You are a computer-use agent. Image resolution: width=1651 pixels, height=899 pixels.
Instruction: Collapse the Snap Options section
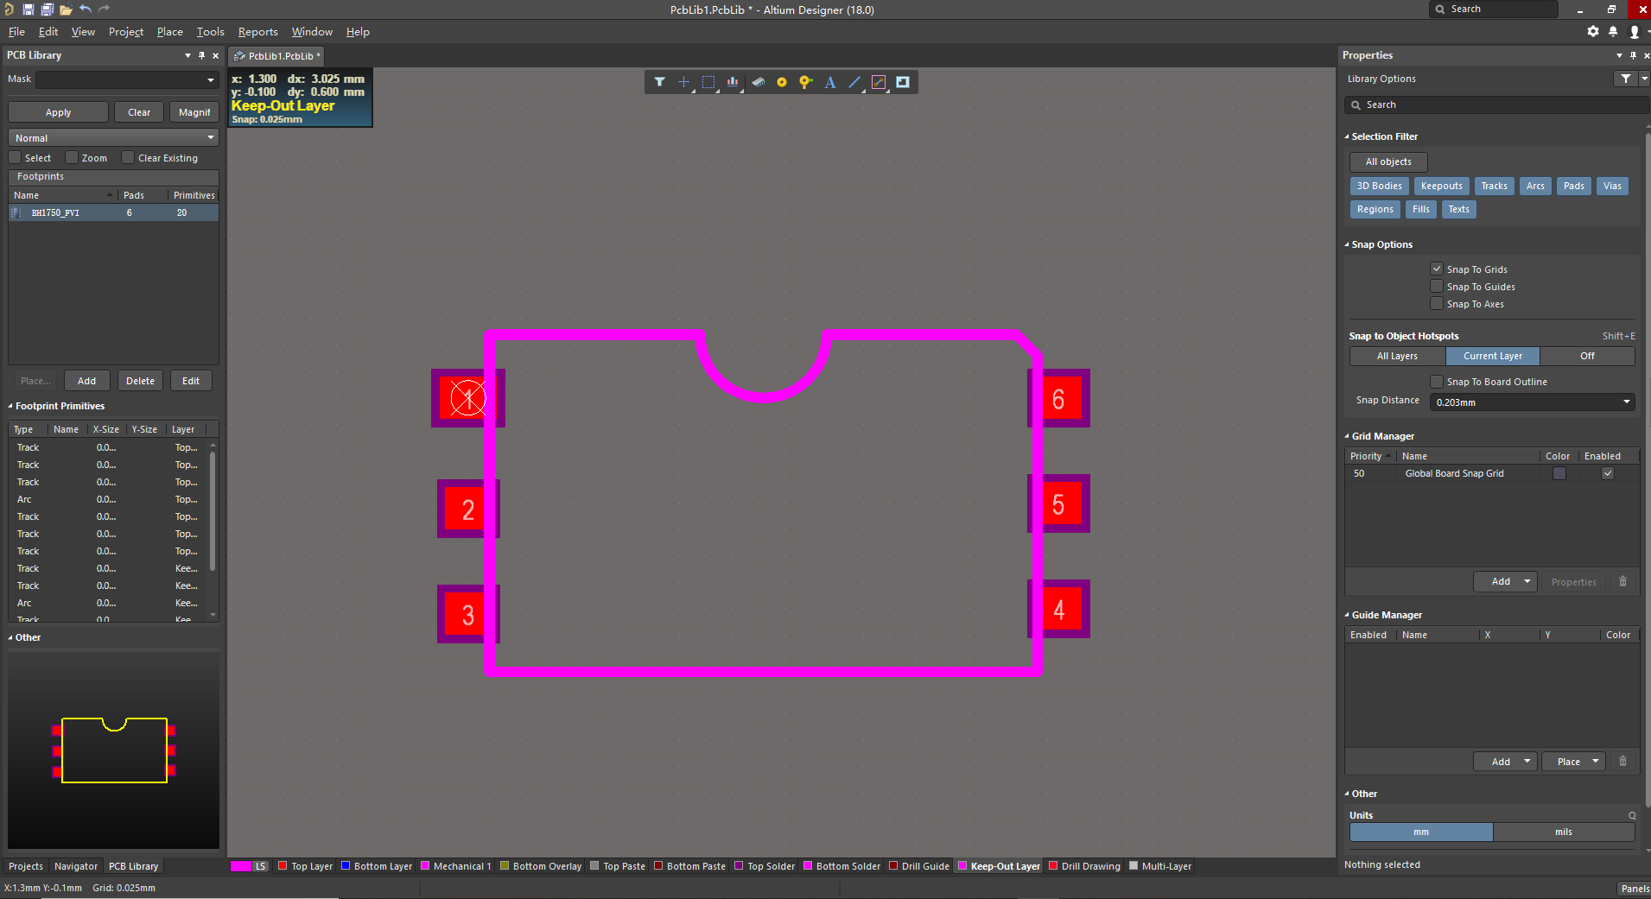click(x=1347, y=244)
